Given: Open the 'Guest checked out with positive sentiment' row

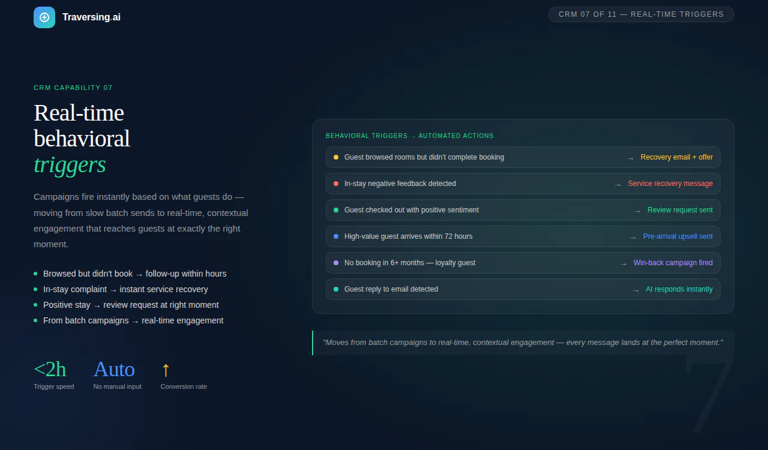Looking at the screenshot, I should [x=523, y=210].
